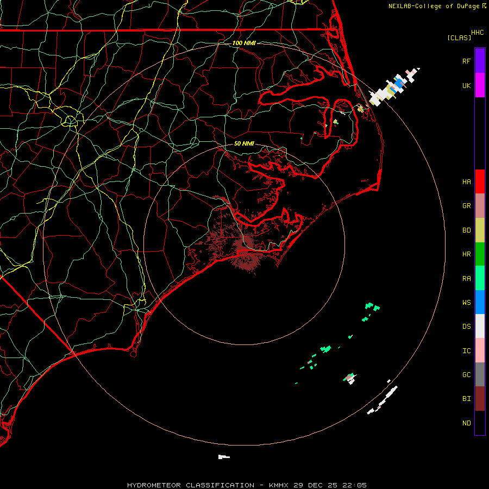Click the NEXLAB-College of DuPage credit text
Image resolution: width=489 pixels, height=489 pixels.
435,6
